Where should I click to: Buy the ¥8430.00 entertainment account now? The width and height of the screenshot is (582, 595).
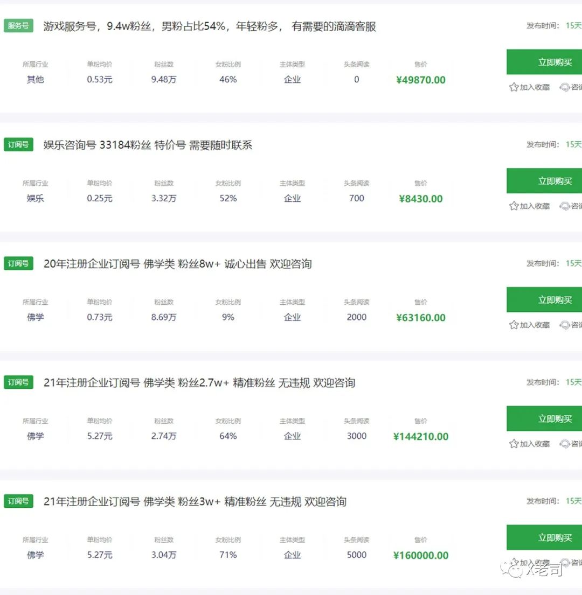tap(544, 180)
